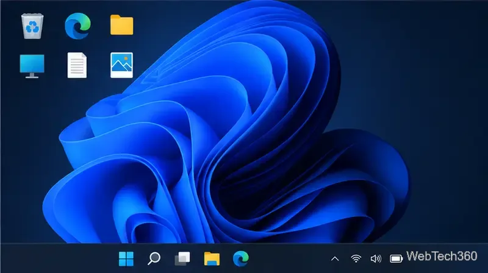Select the This PC monitor icon
Screen dimensions: 488x273
pos(32,66)
